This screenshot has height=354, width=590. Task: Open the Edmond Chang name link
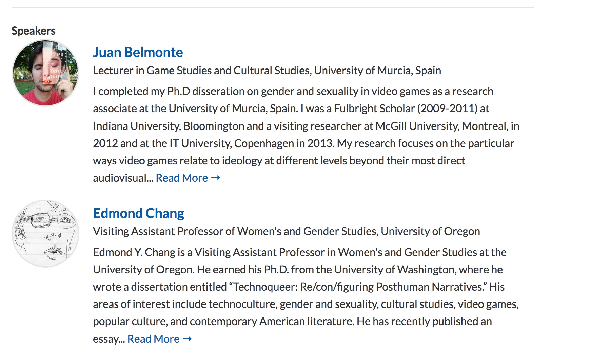(x=139, y=213)
